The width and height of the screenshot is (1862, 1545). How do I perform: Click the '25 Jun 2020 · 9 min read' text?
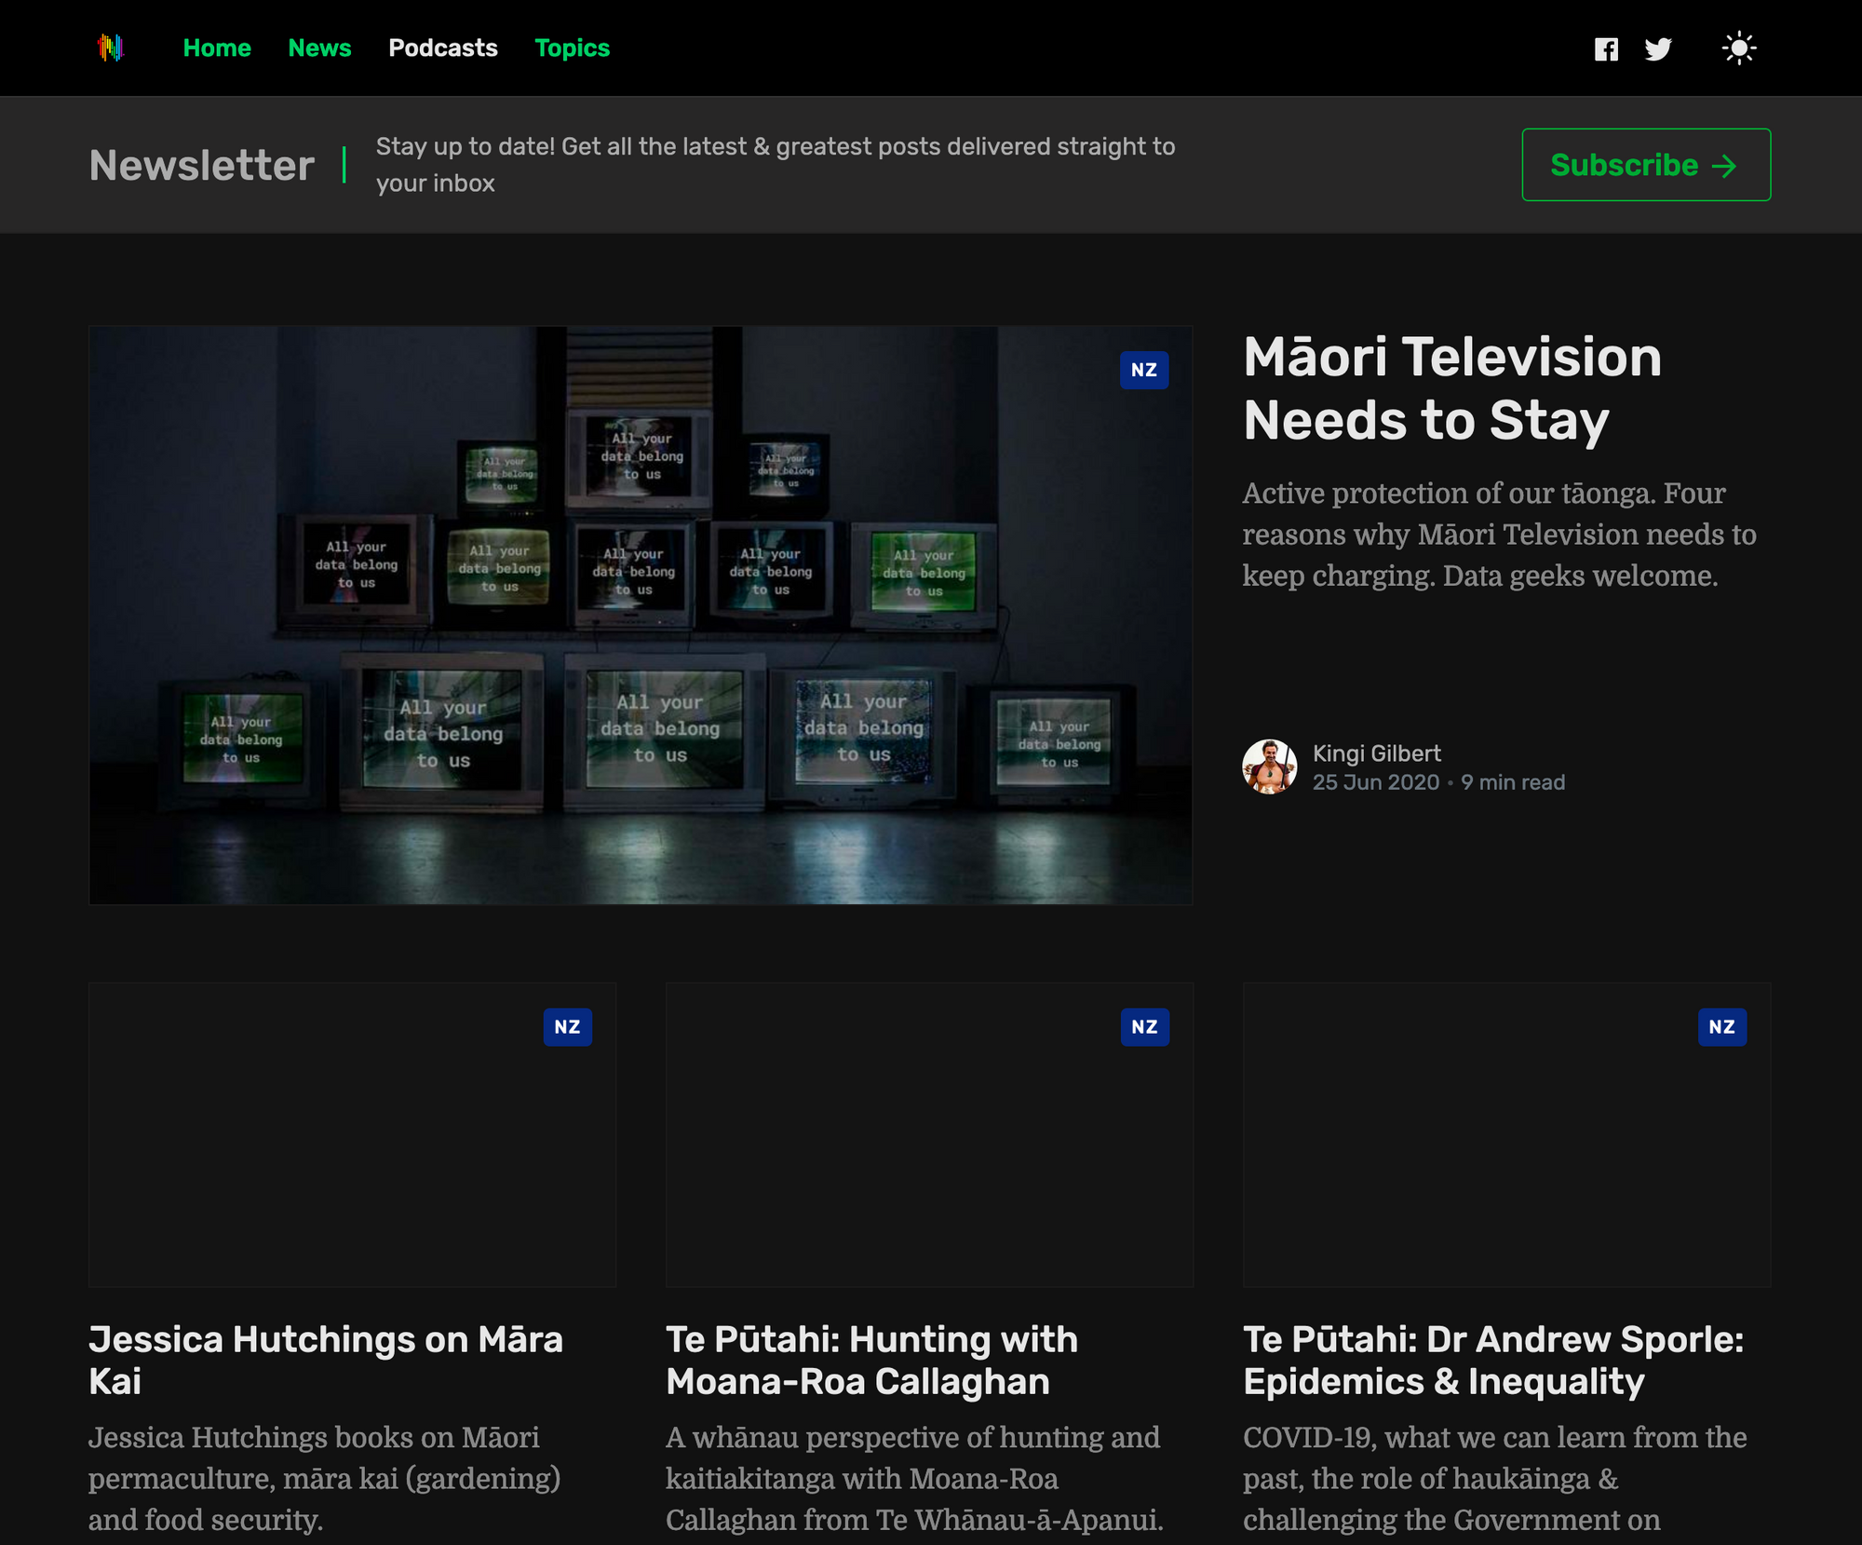tap(1438, 782)
